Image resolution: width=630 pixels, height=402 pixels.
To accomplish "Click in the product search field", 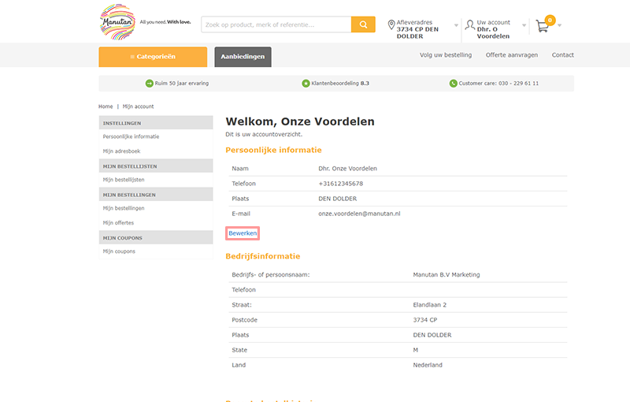I will pos(276,25).
